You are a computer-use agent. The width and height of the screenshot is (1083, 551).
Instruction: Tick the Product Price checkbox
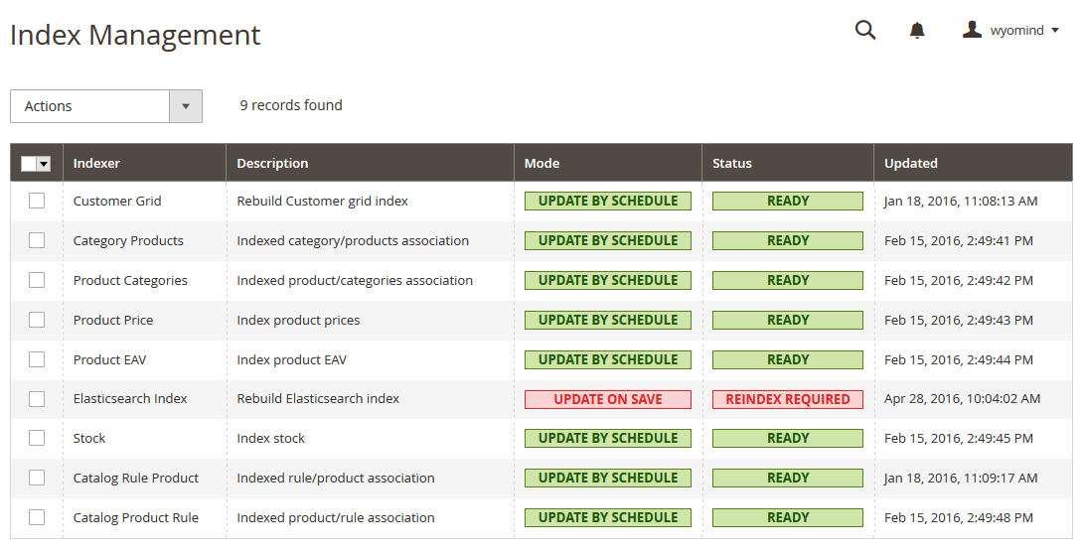point(37,320)
